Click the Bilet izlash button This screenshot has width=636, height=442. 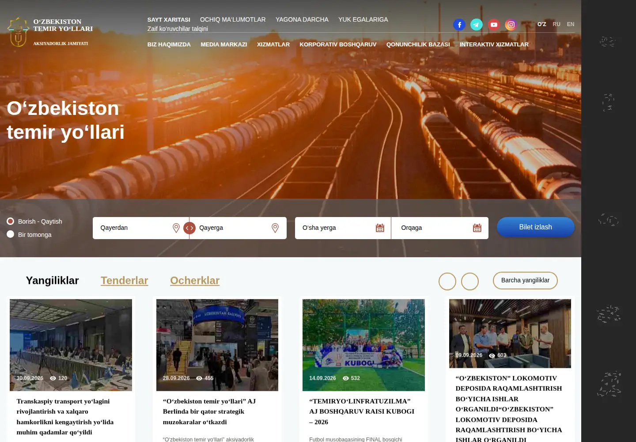536,227
